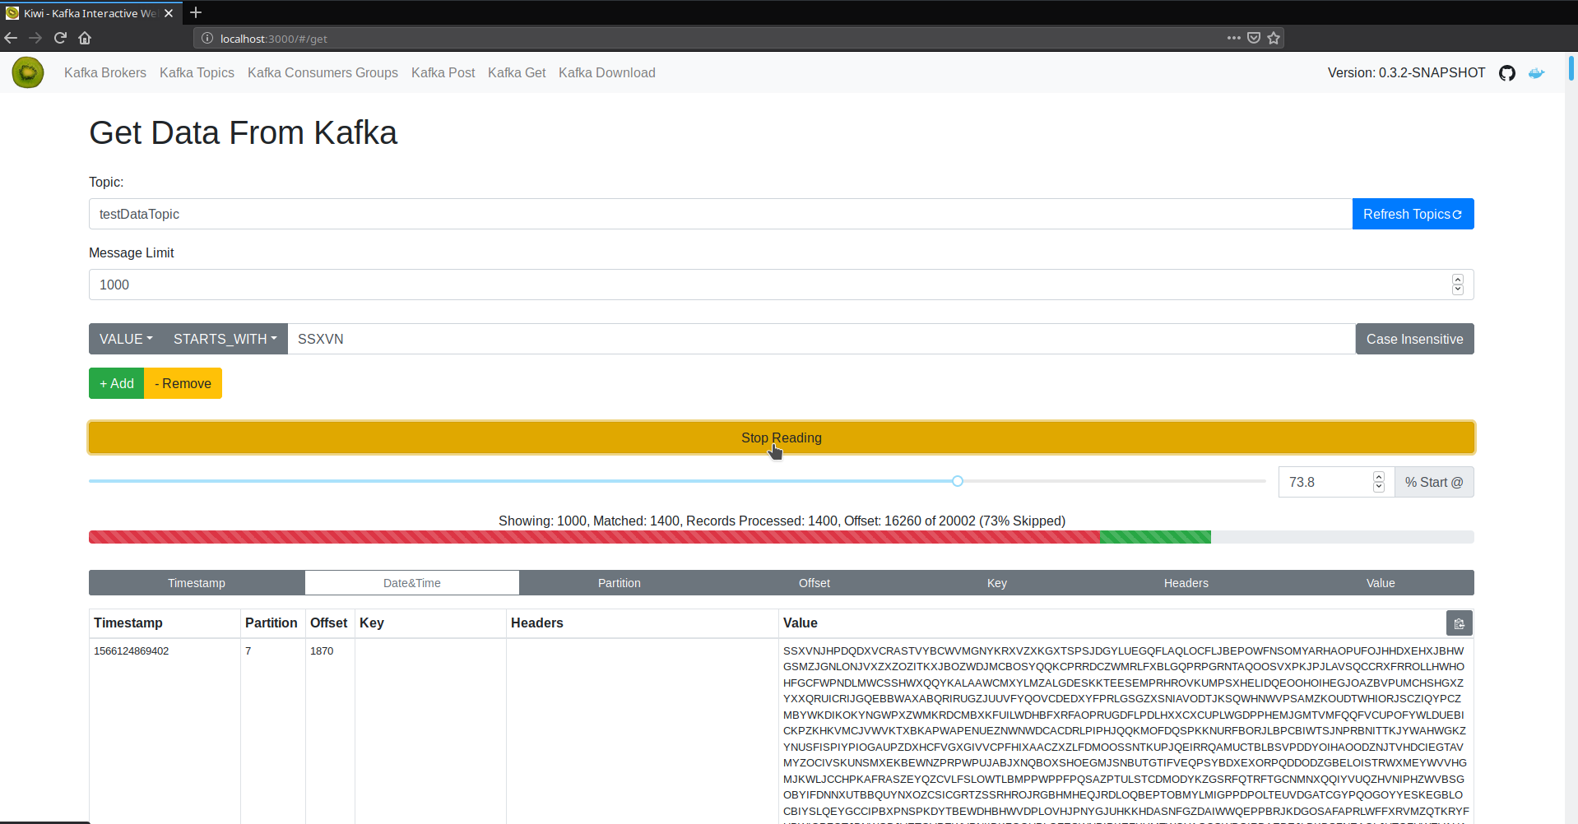Image resolution: width=1578 pixels, height=824 pixels.
Task: Click the Version 0.3.2-SNAPSHOT text
Action: (1406, 72)
